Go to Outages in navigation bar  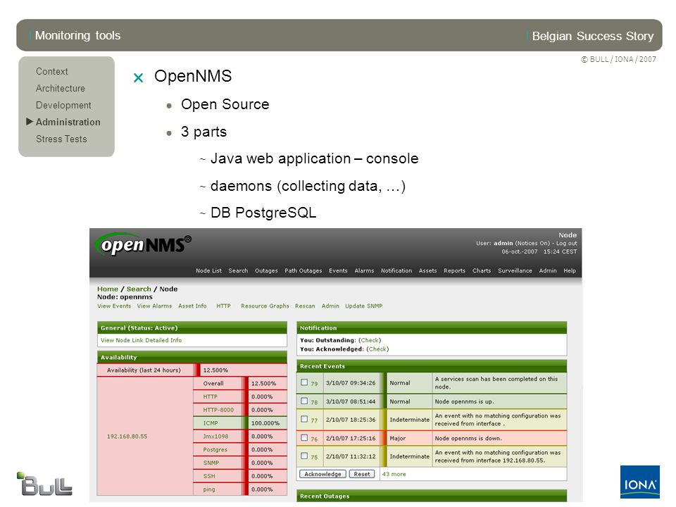[x=266, y=270]
